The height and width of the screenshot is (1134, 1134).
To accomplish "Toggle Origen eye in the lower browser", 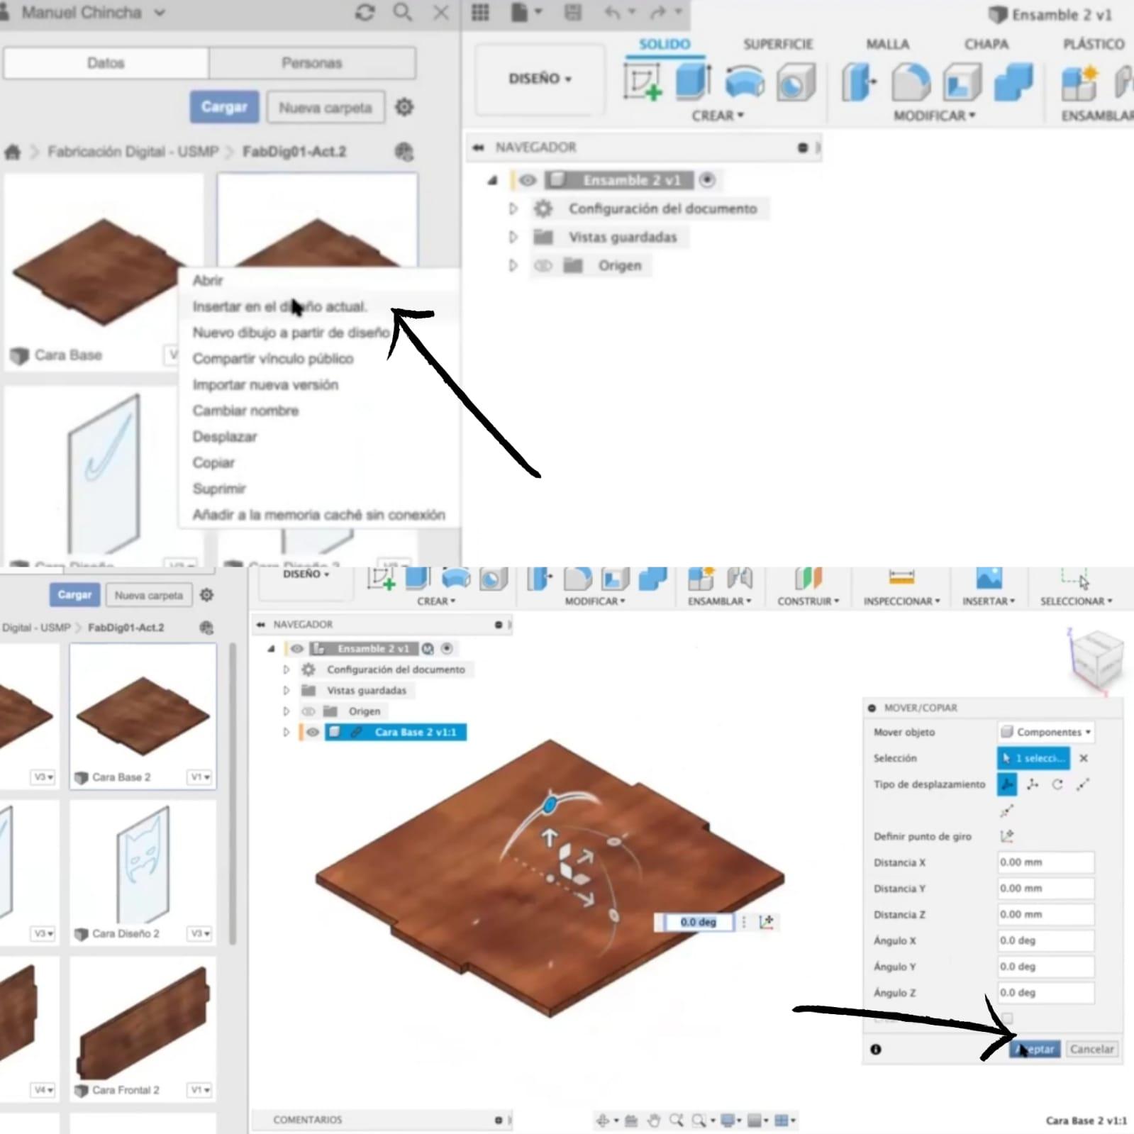I will tap(308, 711).
